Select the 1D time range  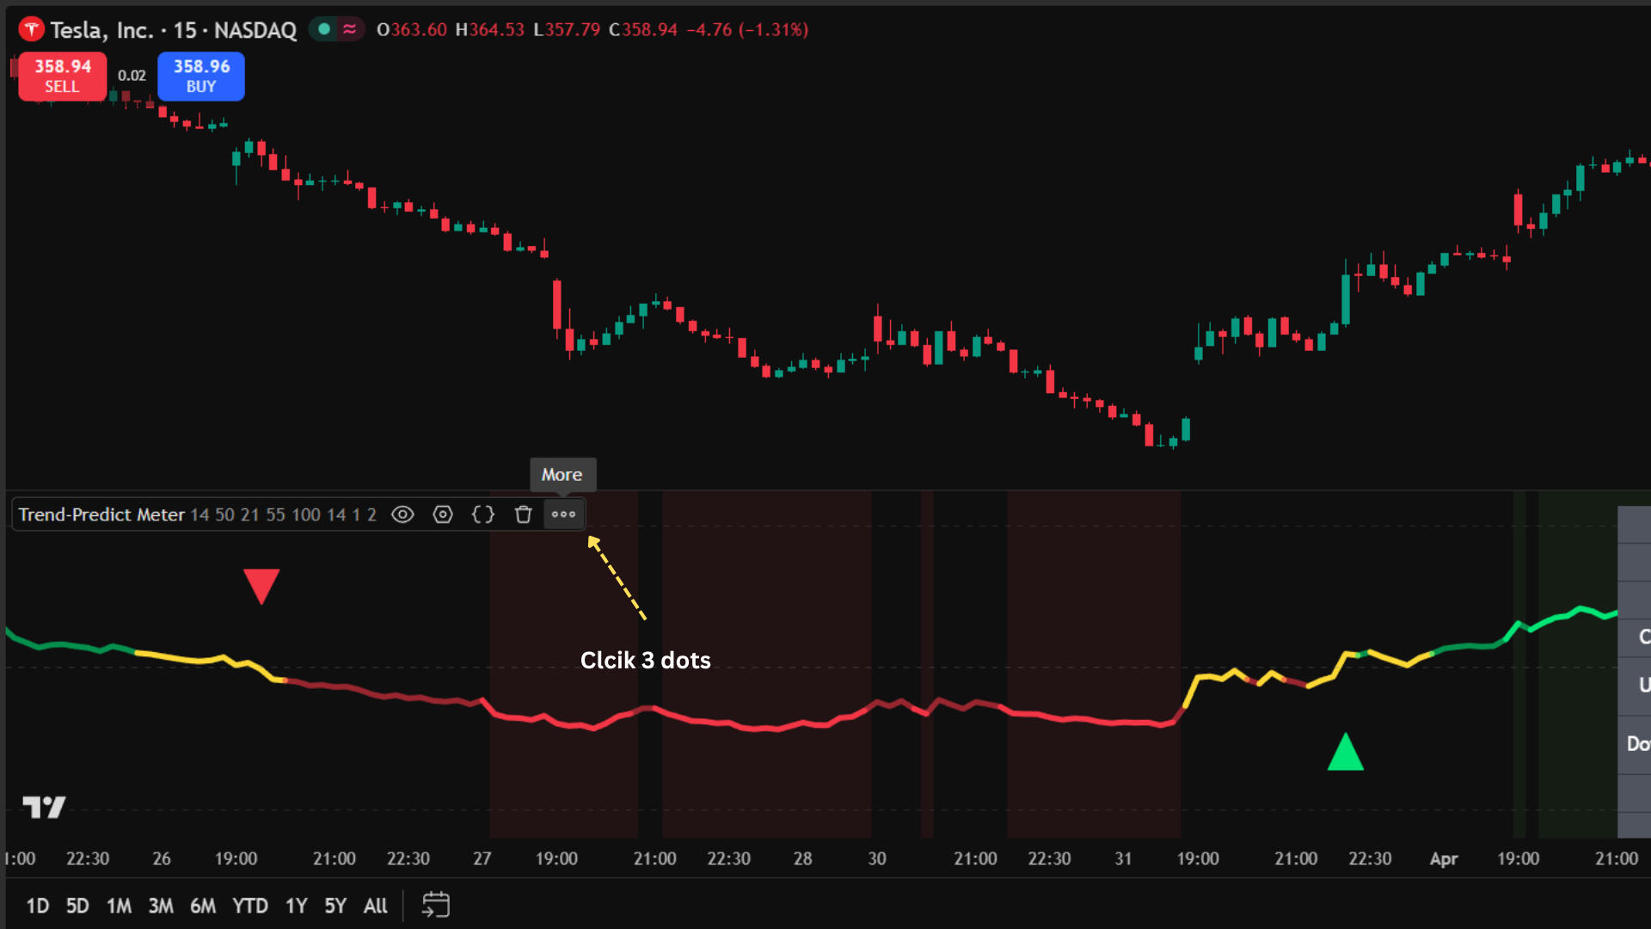37,906
